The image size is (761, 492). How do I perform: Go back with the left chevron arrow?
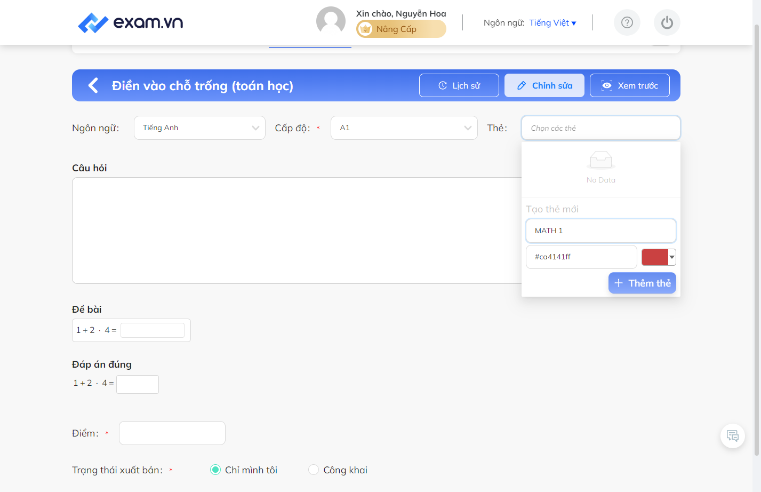click(93, 85)
